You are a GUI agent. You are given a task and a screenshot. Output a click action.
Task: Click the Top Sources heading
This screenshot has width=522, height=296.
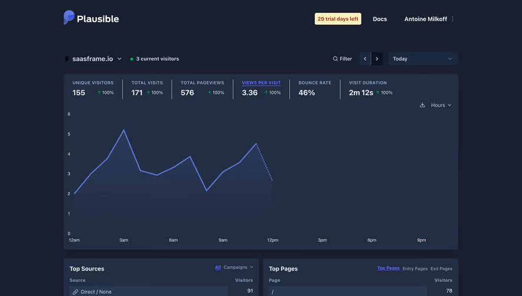pyautogui.click(x=87, y=269)
